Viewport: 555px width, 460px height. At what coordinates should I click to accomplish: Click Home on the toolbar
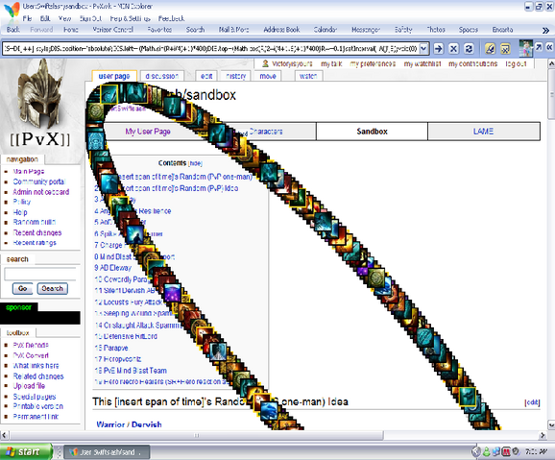pyautogui.click(x=71, y=30)
